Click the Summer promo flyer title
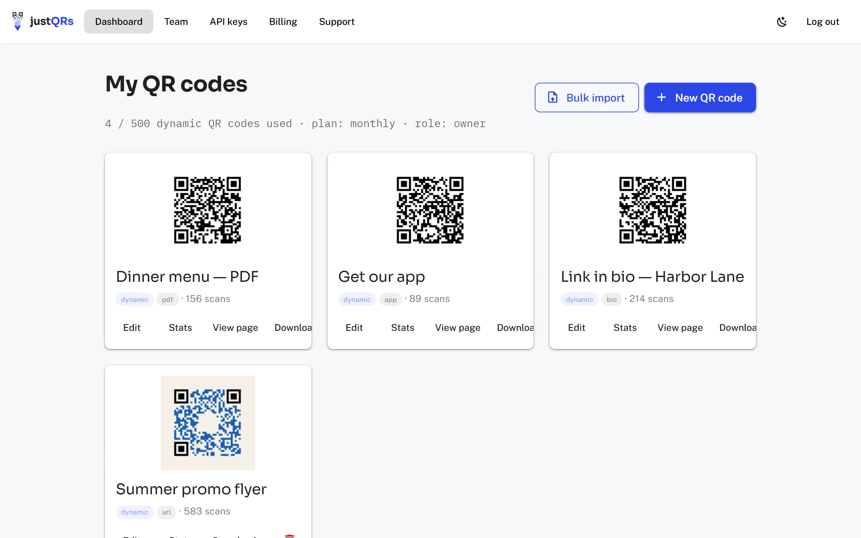The image size is (861, 538). click(191, 489)
